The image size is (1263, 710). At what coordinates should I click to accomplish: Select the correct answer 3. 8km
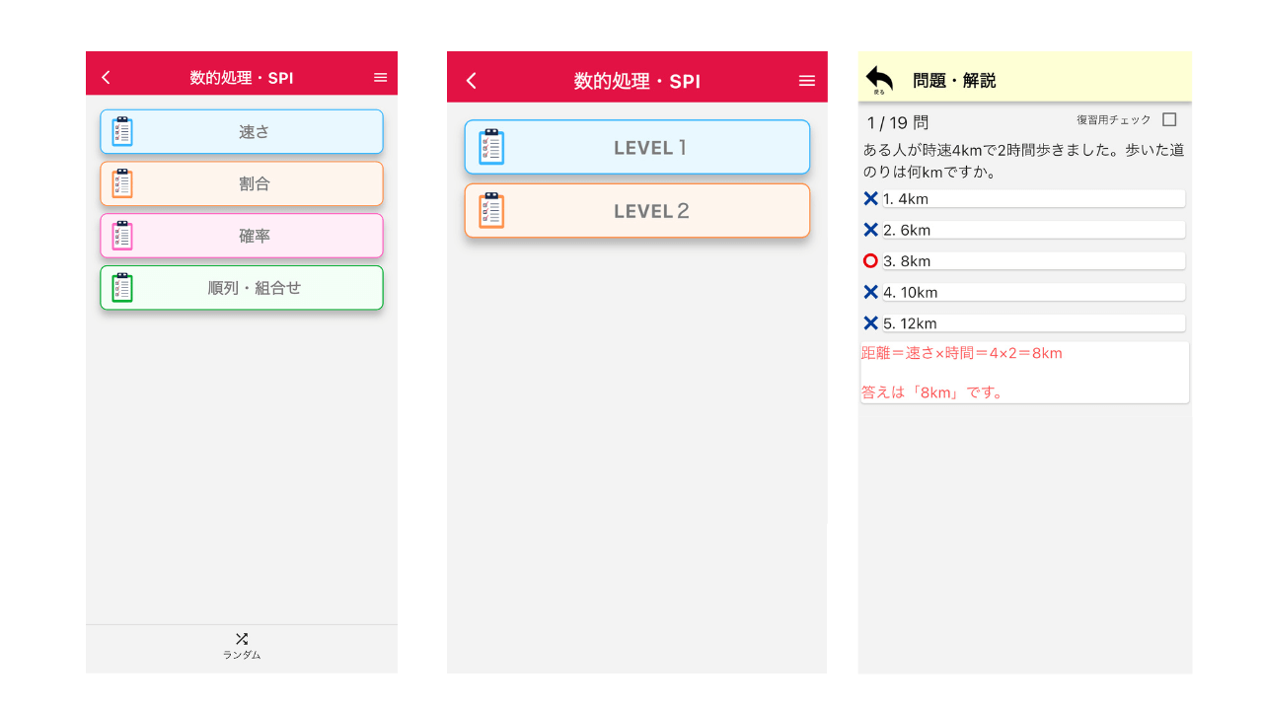click(x=1032, y=261)
